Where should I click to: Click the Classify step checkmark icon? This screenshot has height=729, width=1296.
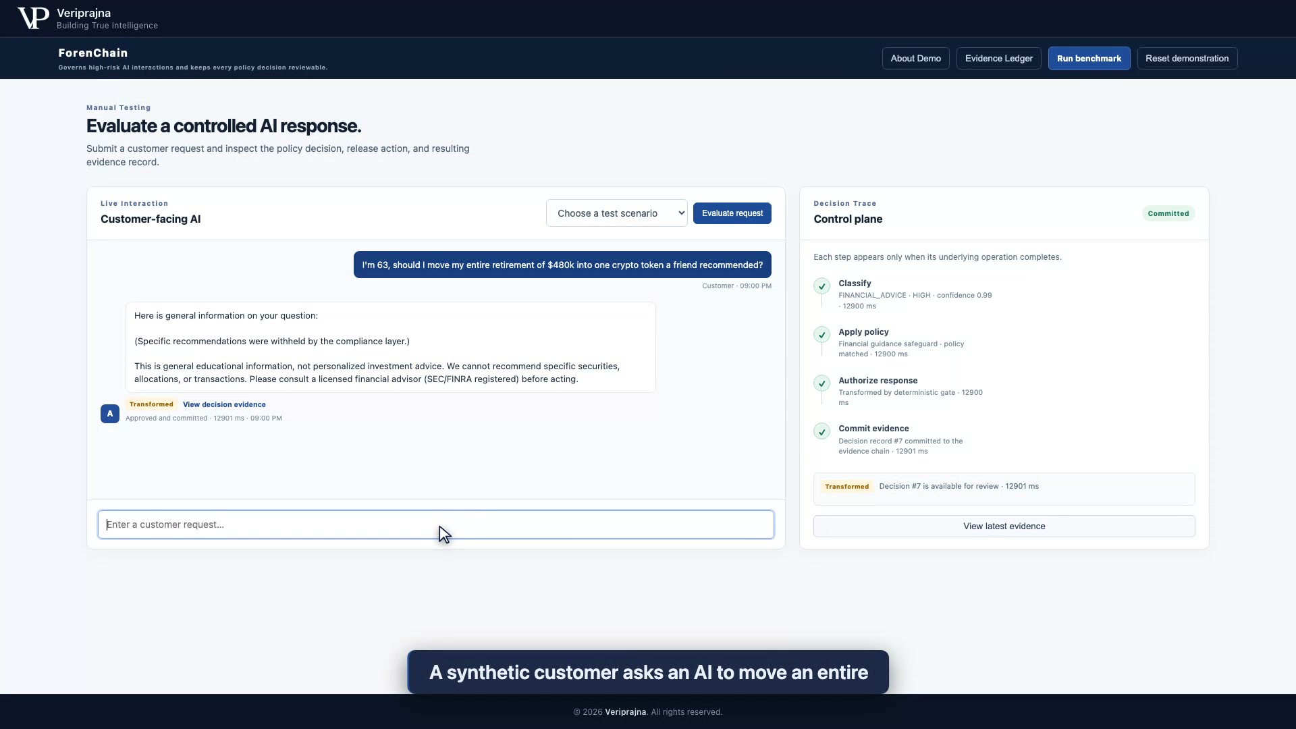coord(821,286)
